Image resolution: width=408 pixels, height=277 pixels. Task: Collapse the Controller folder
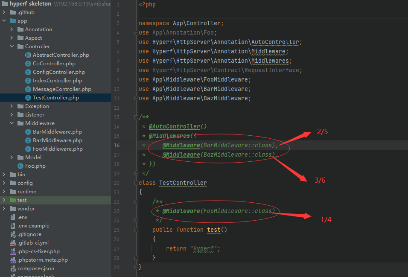[x=12, y=47]
